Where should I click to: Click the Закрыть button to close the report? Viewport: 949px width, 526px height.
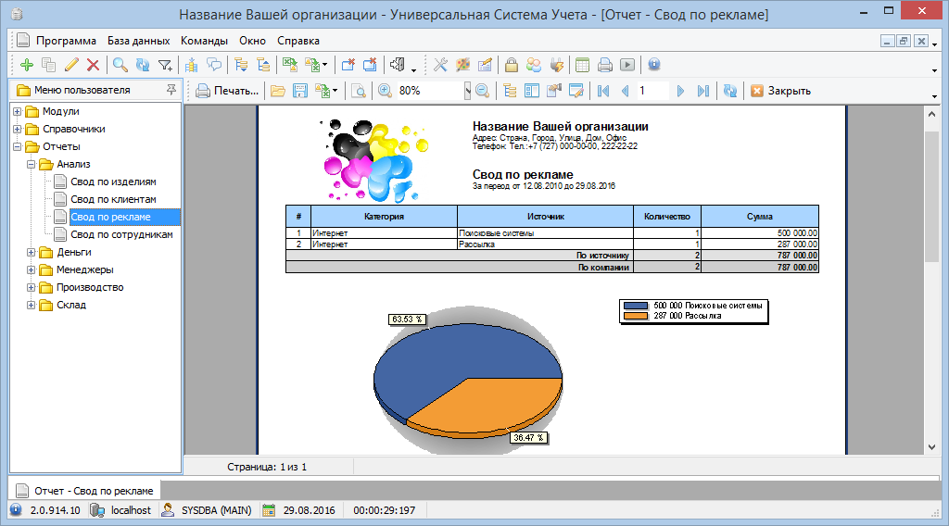pos(780,91)
